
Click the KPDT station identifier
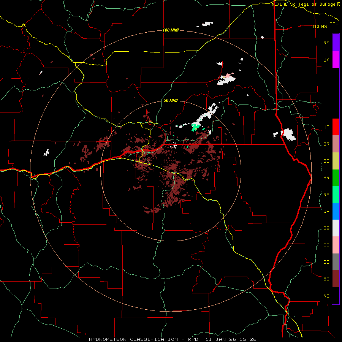point(195,339)
